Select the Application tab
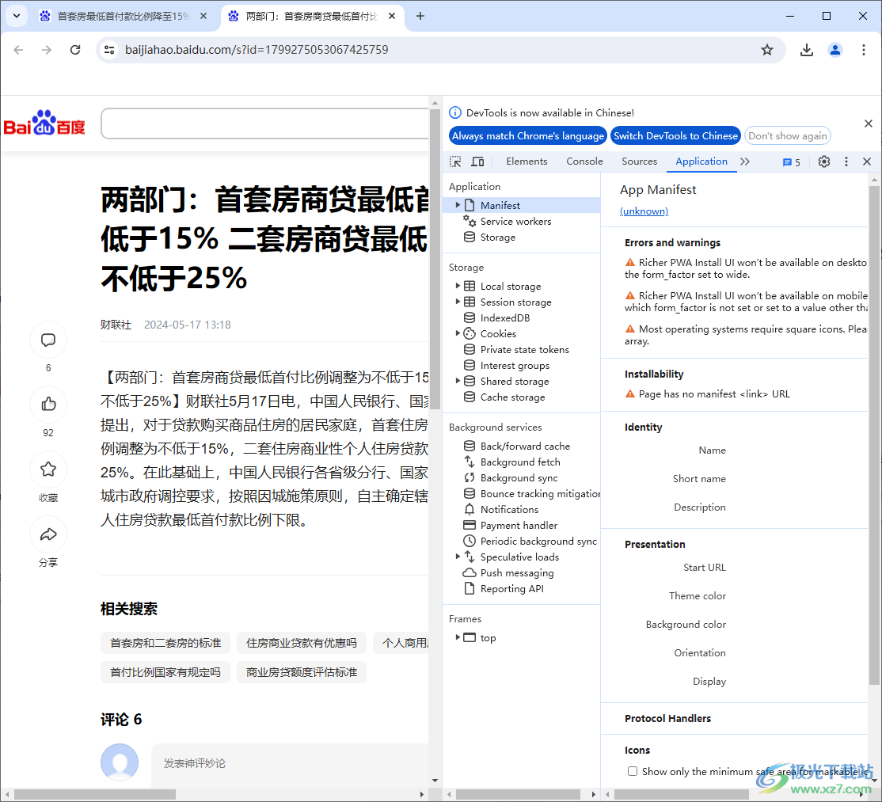 tap(701, 162)
